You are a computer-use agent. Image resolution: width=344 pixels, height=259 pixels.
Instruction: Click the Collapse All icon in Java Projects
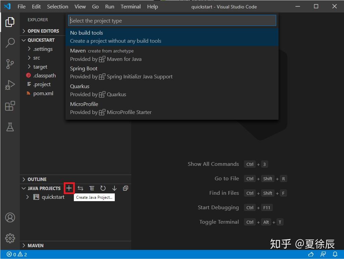[126, 188]
